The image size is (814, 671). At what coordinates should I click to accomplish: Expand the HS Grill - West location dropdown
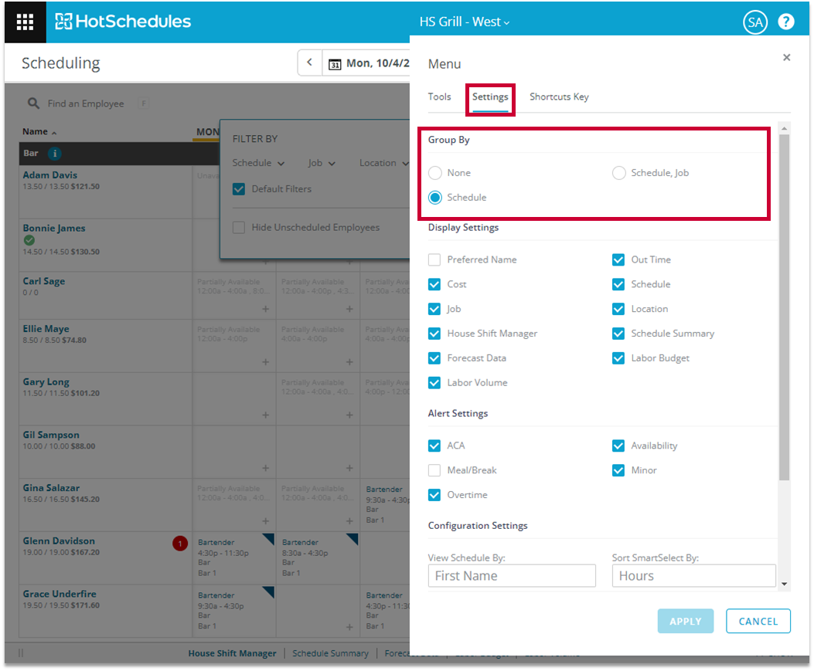point(465,22)
